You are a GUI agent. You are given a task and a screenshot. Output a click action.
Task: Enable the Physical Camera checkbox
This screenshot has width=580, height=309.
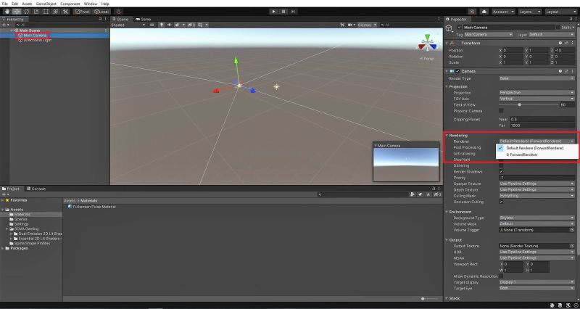pyautogui.click(x=501, y=111)
